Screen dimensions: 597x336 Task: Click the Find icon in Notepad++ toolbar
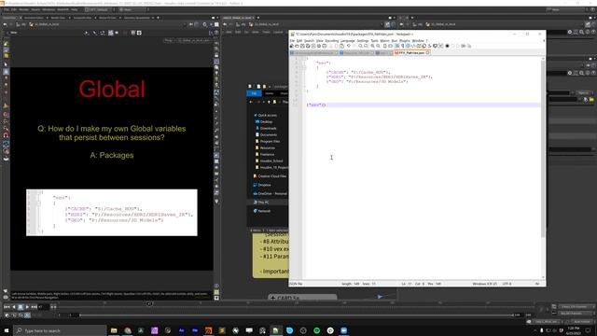360,46
